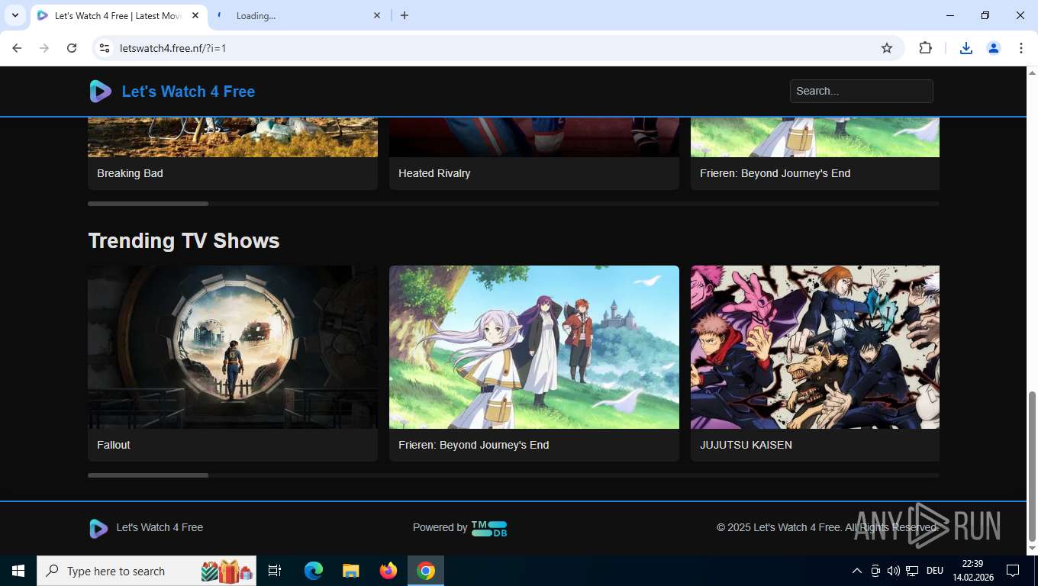Reload the page with the refresh icon
Viewport: 1038px width, 586px height.
point(72,48)
